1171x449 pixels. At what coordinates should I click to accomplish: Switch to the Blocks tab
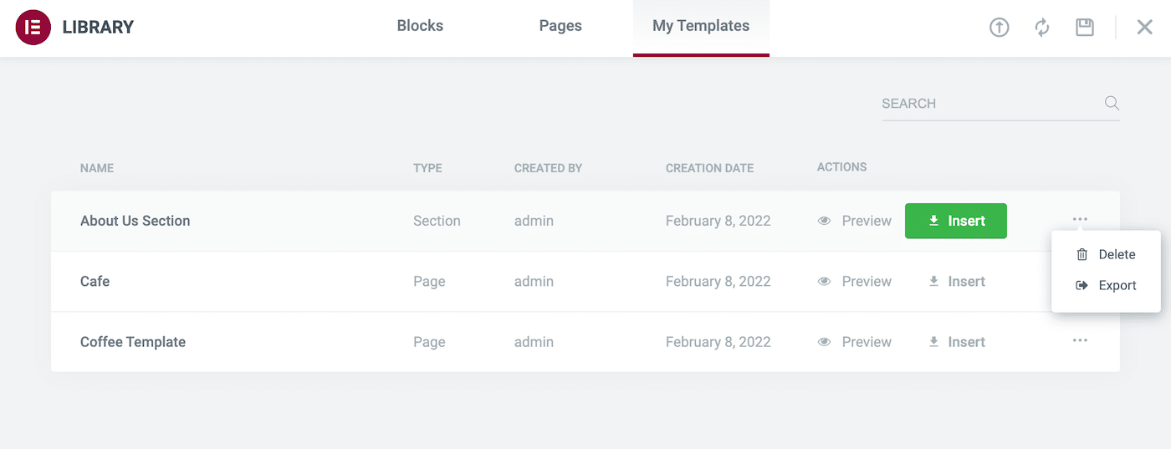pos(420,26)
